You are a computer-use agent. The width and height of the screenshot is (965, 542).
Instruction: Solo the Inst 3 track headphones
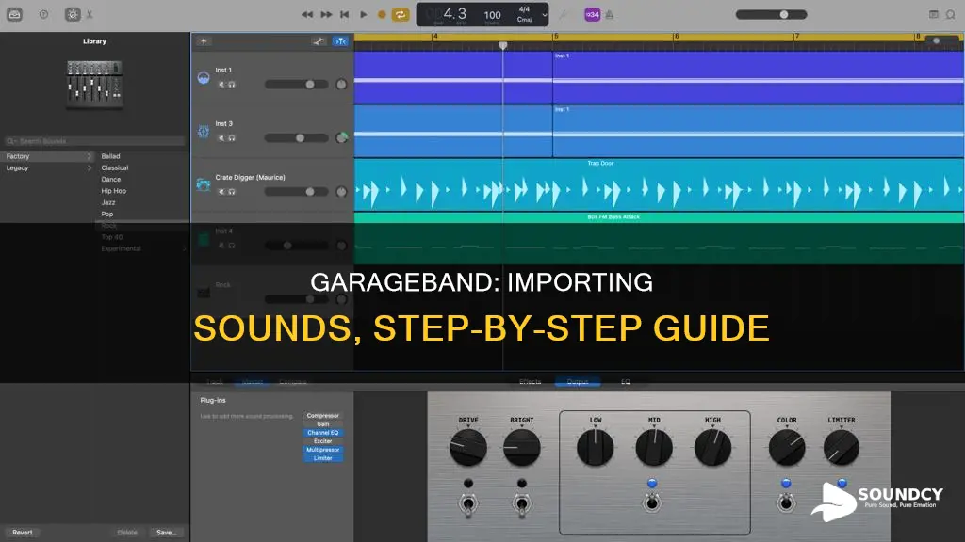pyautogui.click(x=232, y=138)
